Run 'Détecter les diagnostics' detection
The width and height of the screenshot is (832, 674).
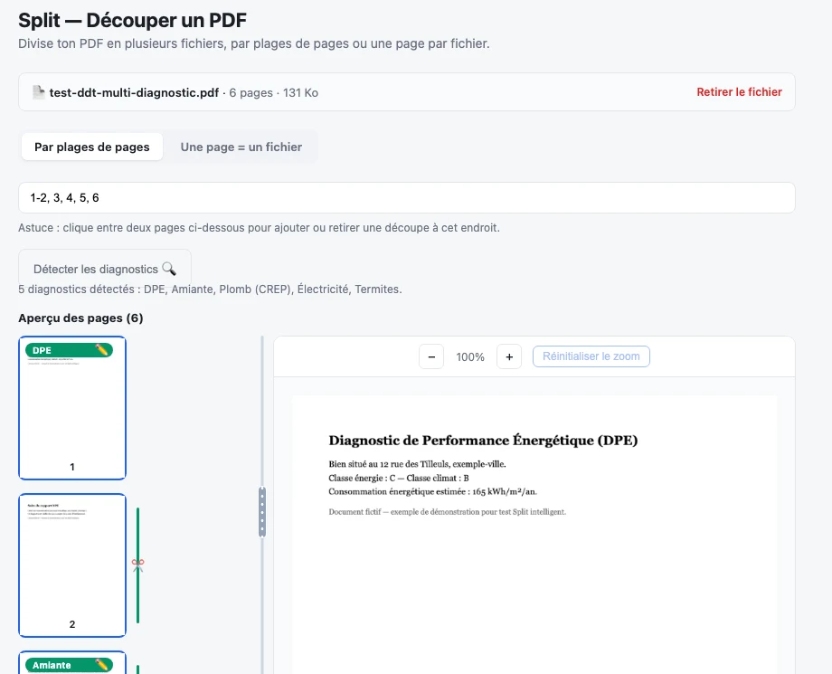pyautogui.click(x=105, y=269)
